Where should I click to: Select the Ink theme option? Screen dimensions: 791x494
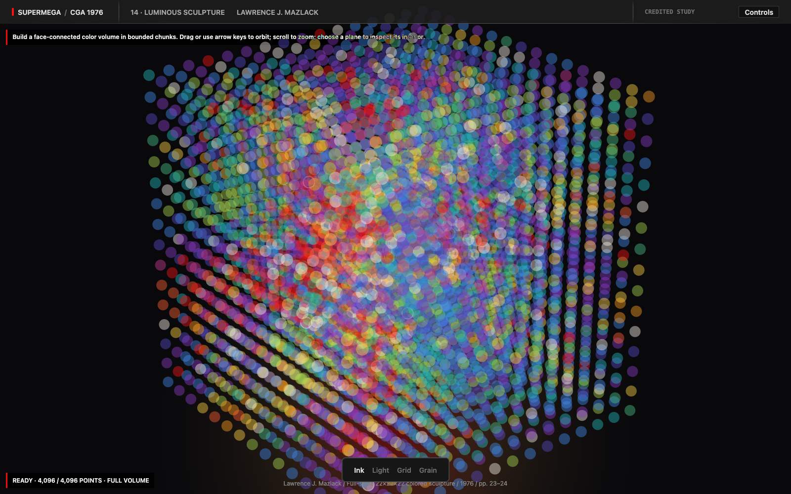pos(359,470)
